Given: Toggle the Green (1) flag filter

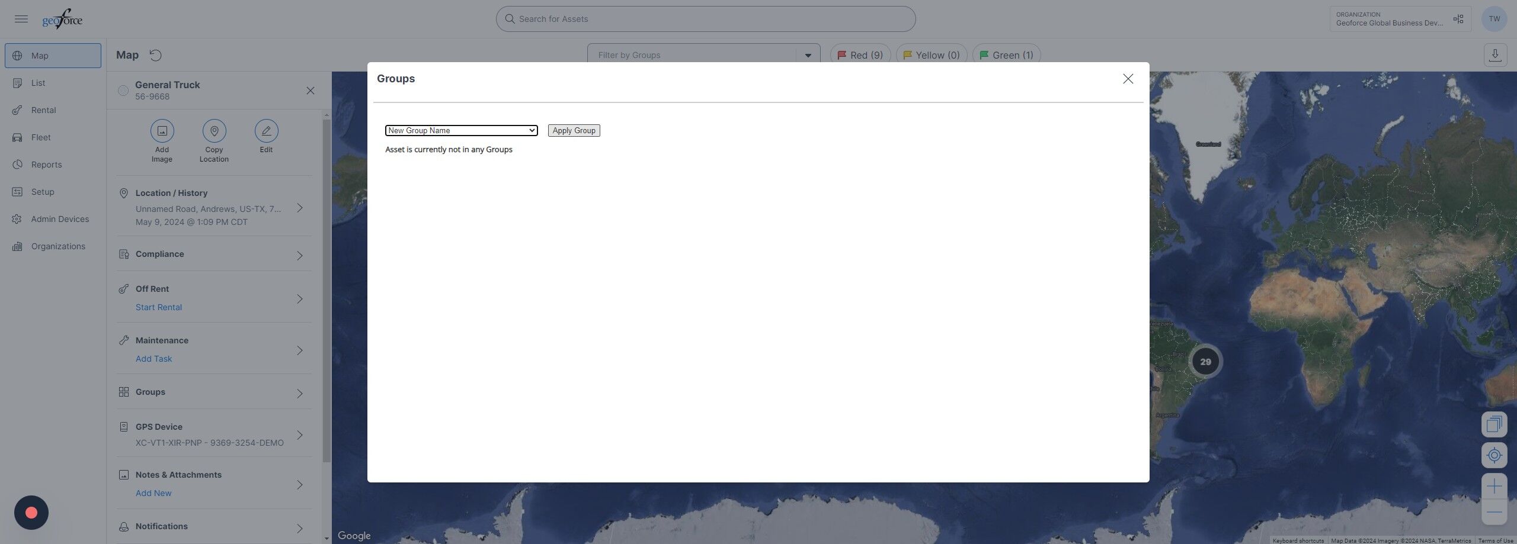Looking at the screenshot, I should click(x=1006, y=55).
